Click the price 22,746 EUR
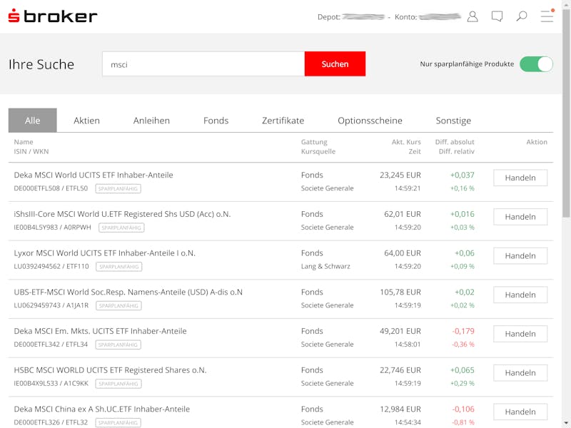The height and width of the screenshot is (428, 571). click(400, 370)
